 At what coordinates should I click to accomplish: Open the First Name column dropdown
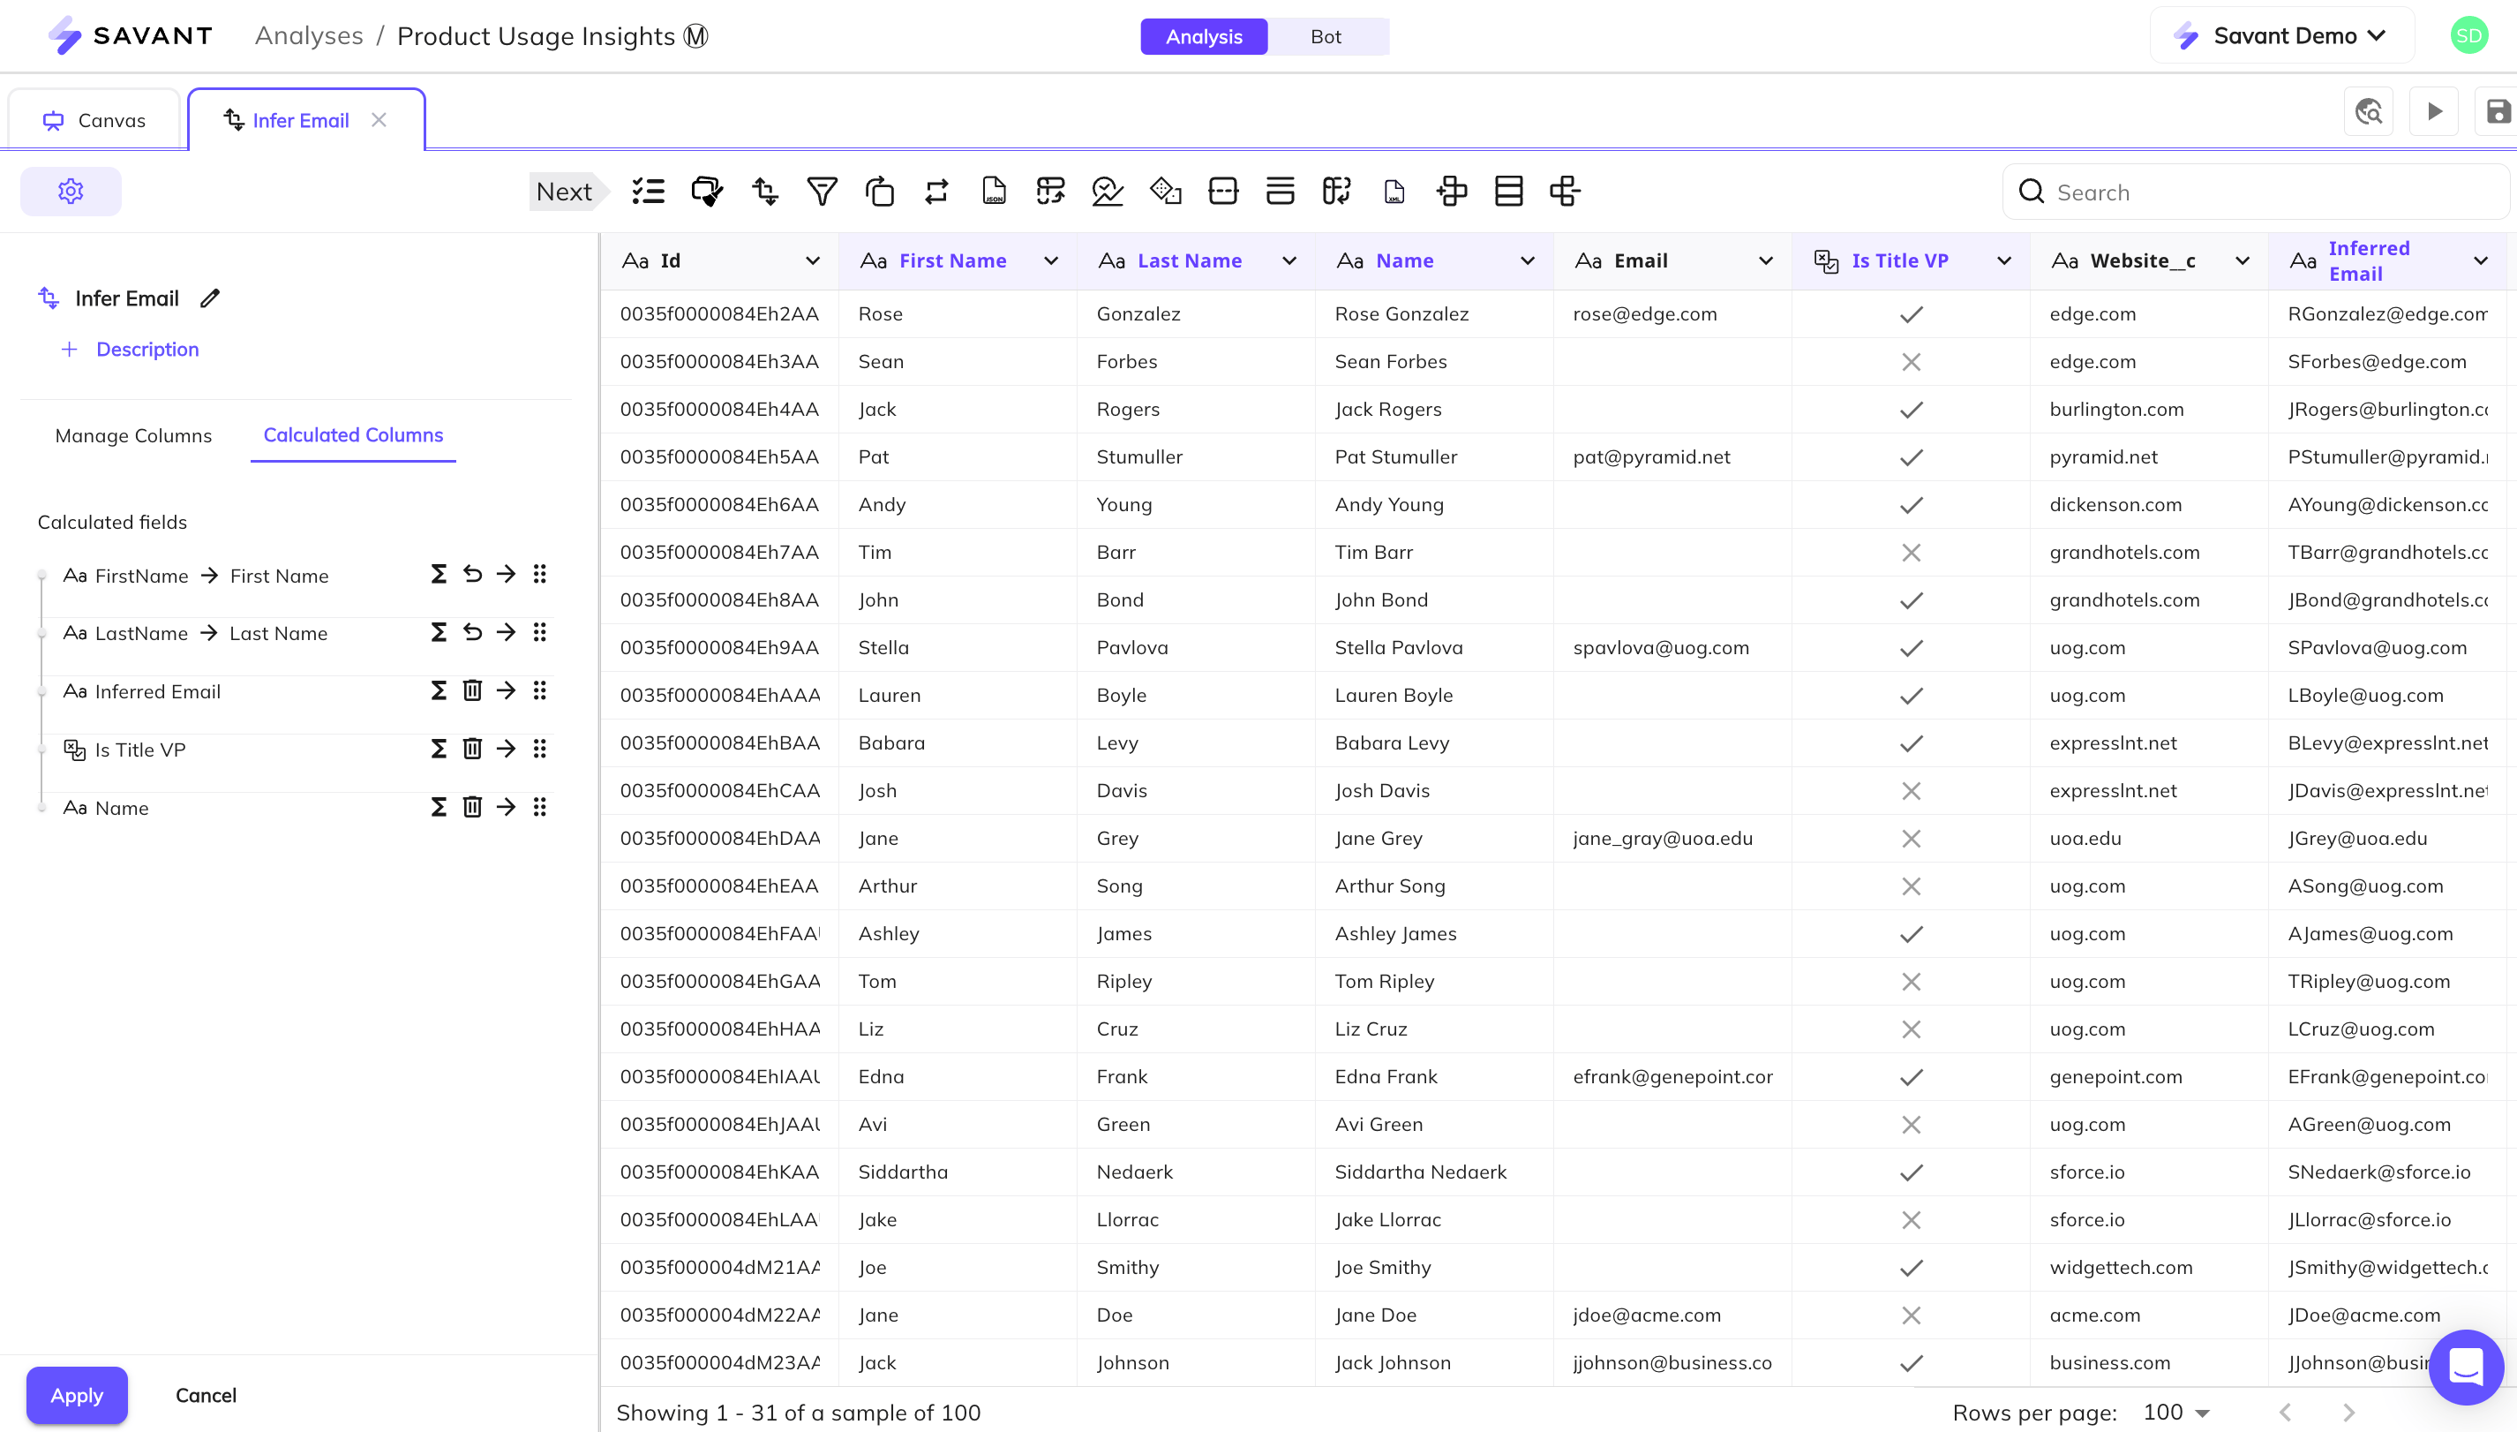point(1051,260)
